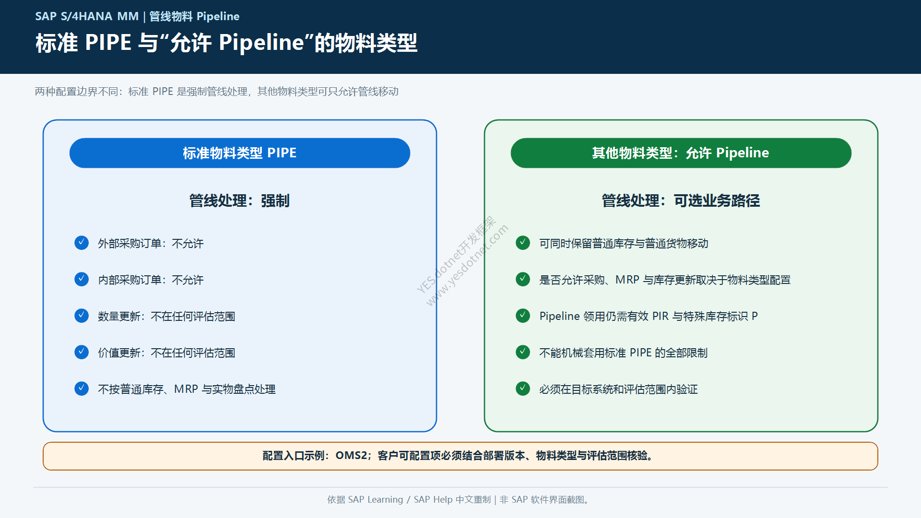Select the text 是否允许采购、MRP 与库存更新取决于物料类型配置
921x518 pixels.
[665, 280]
